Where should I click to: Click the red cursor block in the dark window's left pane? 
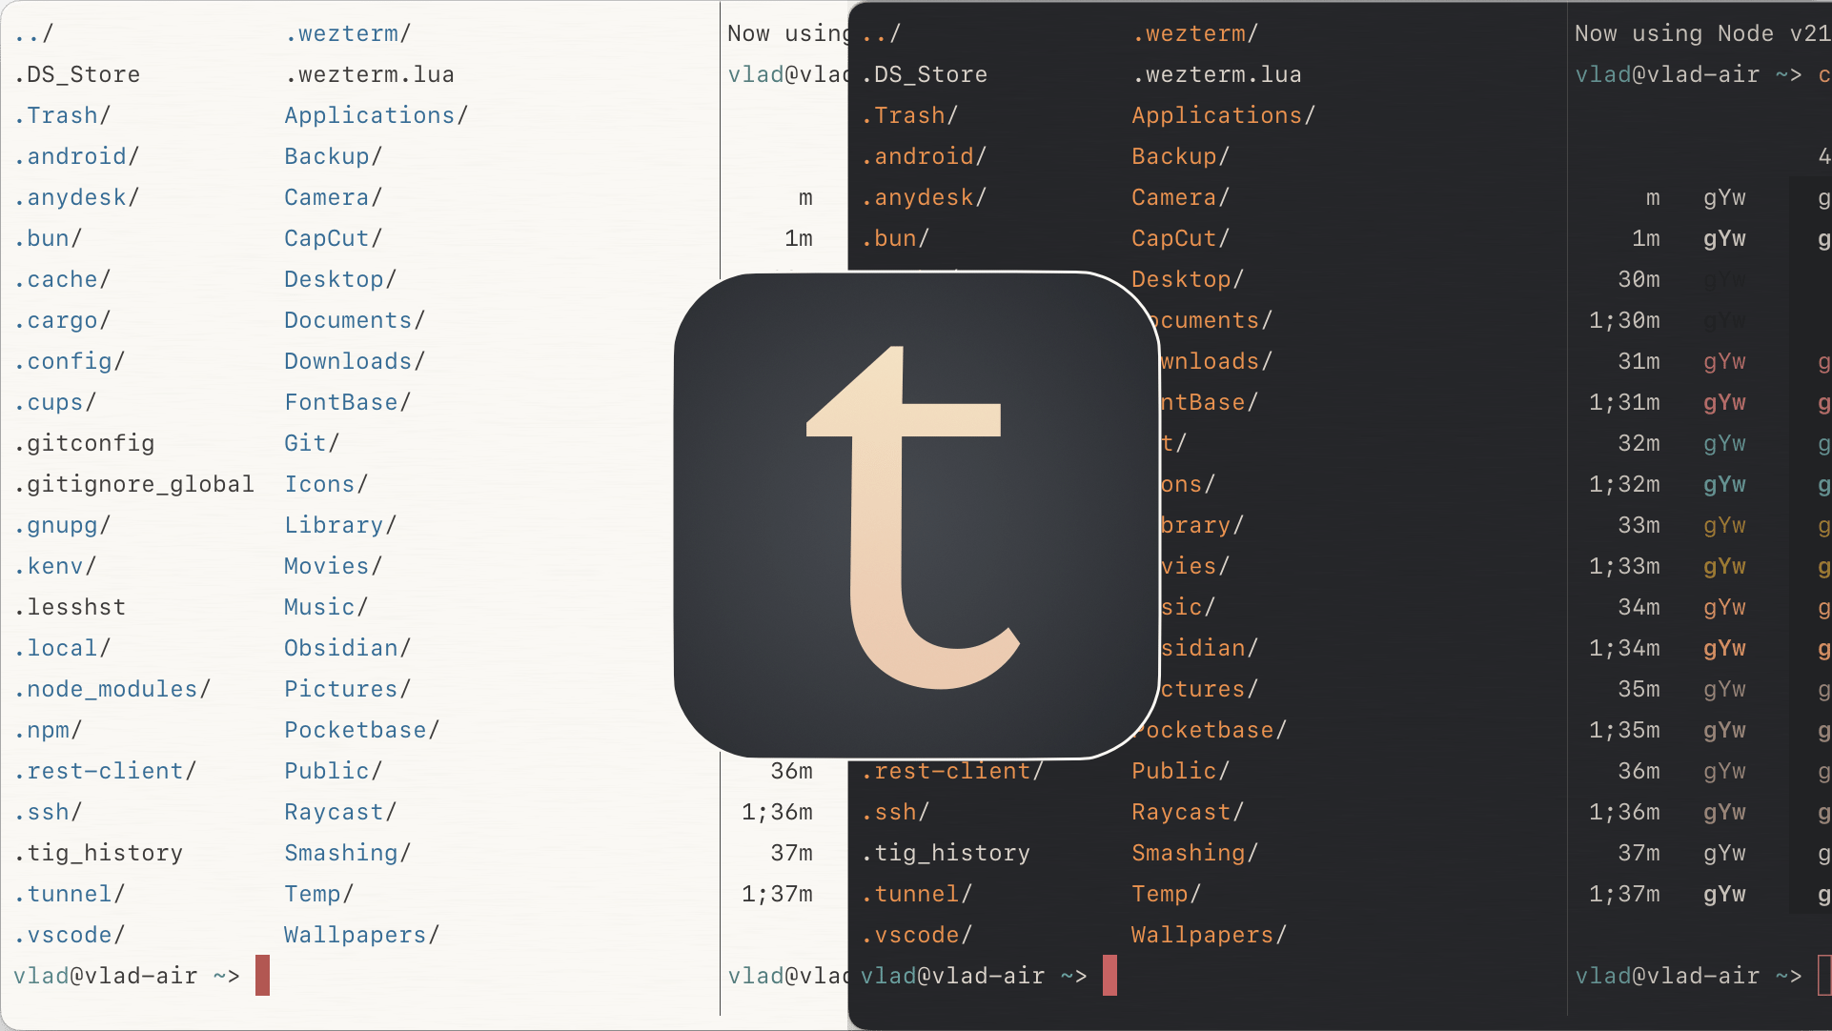coord(1109,975)
